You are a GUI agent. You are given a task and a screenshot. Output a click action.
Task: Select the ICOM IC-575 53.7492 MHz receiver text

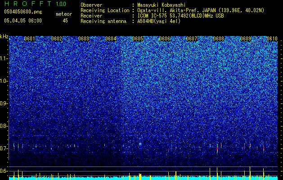coord(180,16)
